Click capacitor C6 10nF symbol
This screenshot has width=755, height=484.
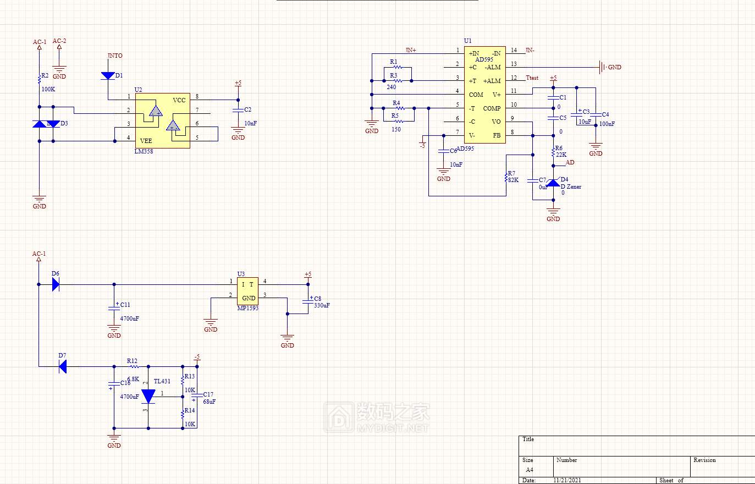tap(444, 151)
